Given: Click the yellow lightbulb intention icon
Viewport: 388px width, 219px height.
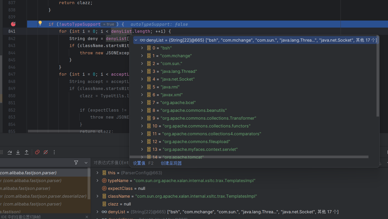Looking at the screenshot, I should click(40, 23).
